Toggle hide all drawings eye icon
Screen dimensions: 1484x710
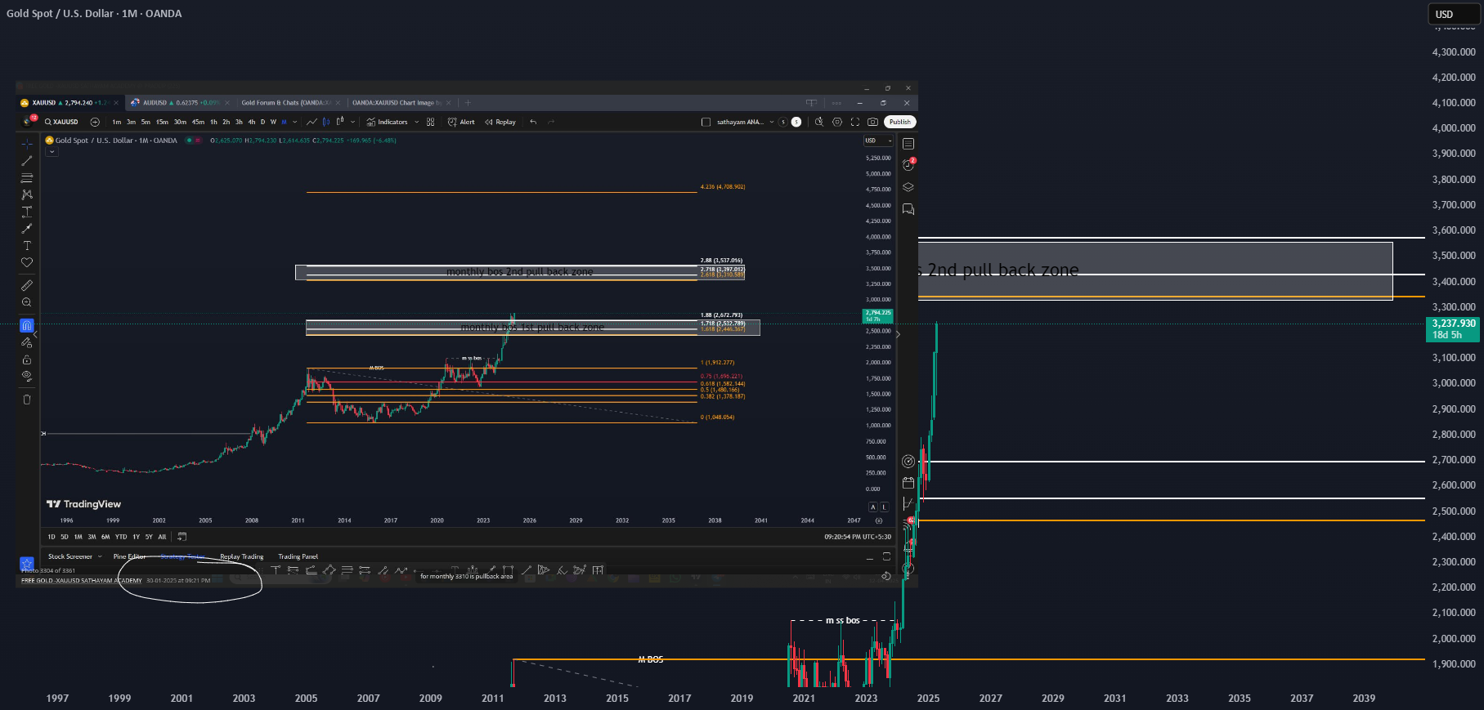(x=27, y=376)
